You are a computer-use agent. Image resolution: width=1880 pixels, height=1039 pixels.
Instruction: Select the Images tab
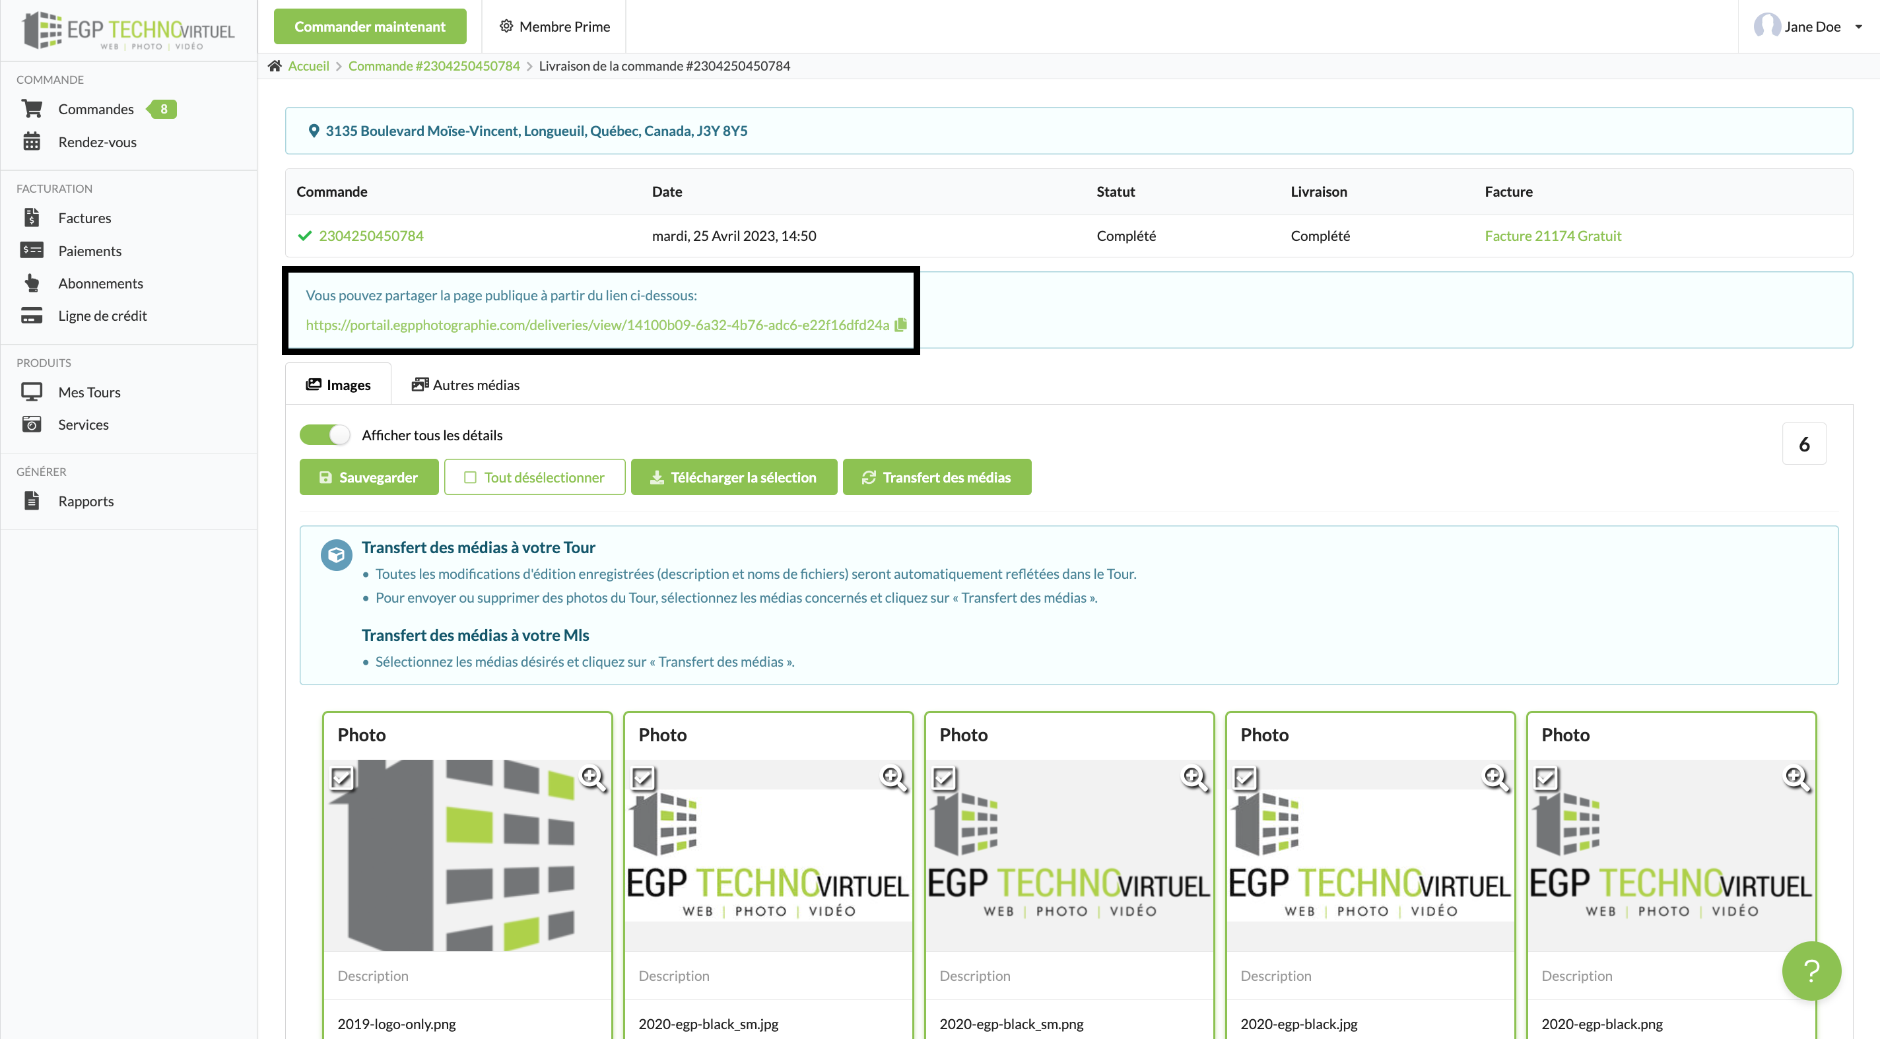pyautogui.click(x=338, y=385)
